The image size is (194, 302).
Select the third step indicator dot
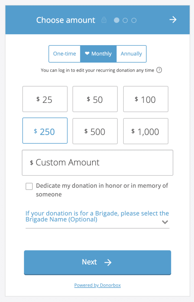tap(133, 20)
